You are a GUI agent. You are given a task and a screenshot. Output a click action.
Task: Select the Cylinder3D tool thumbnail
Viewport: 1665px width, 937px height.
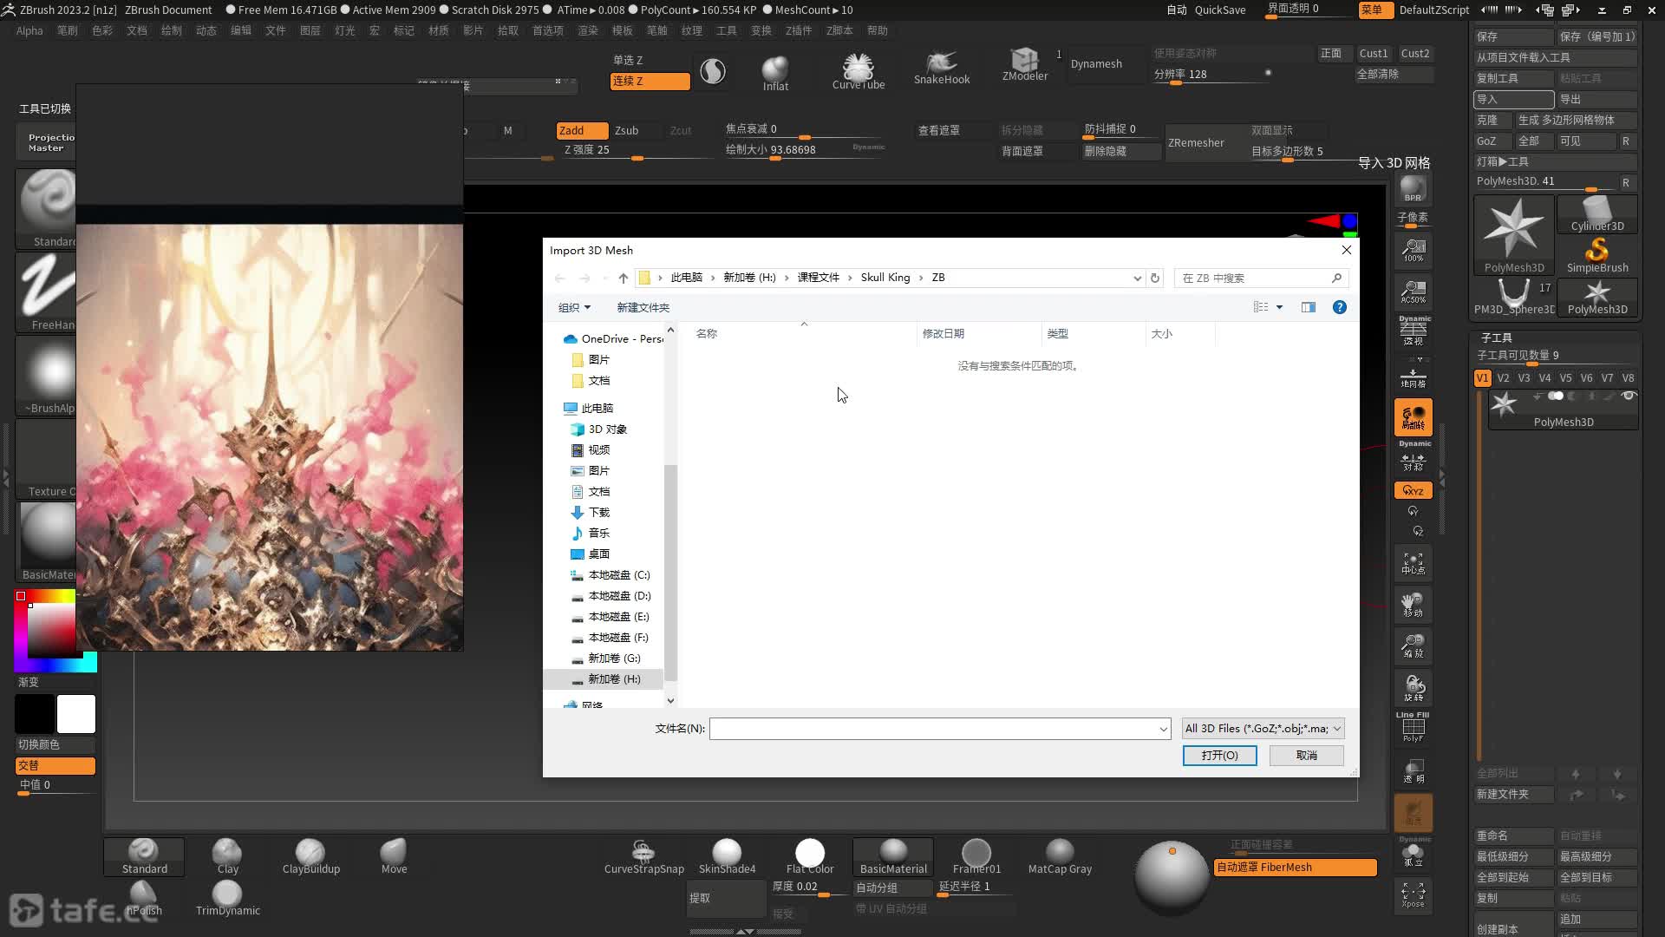point(1597,214)
